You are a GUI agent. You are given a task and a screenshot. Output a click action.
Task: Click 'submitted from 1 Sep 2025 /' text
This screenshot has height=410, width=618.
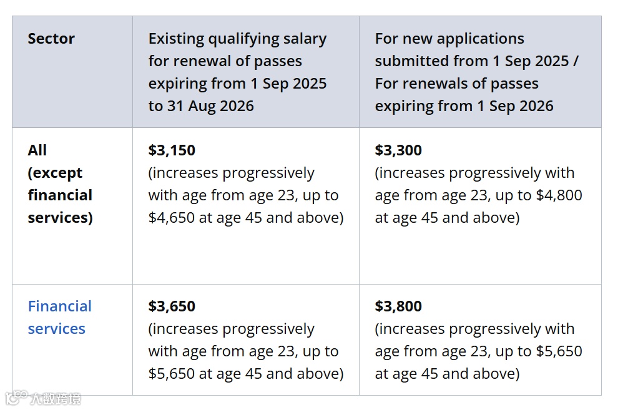pyautogui.click(x=477, y=61)
